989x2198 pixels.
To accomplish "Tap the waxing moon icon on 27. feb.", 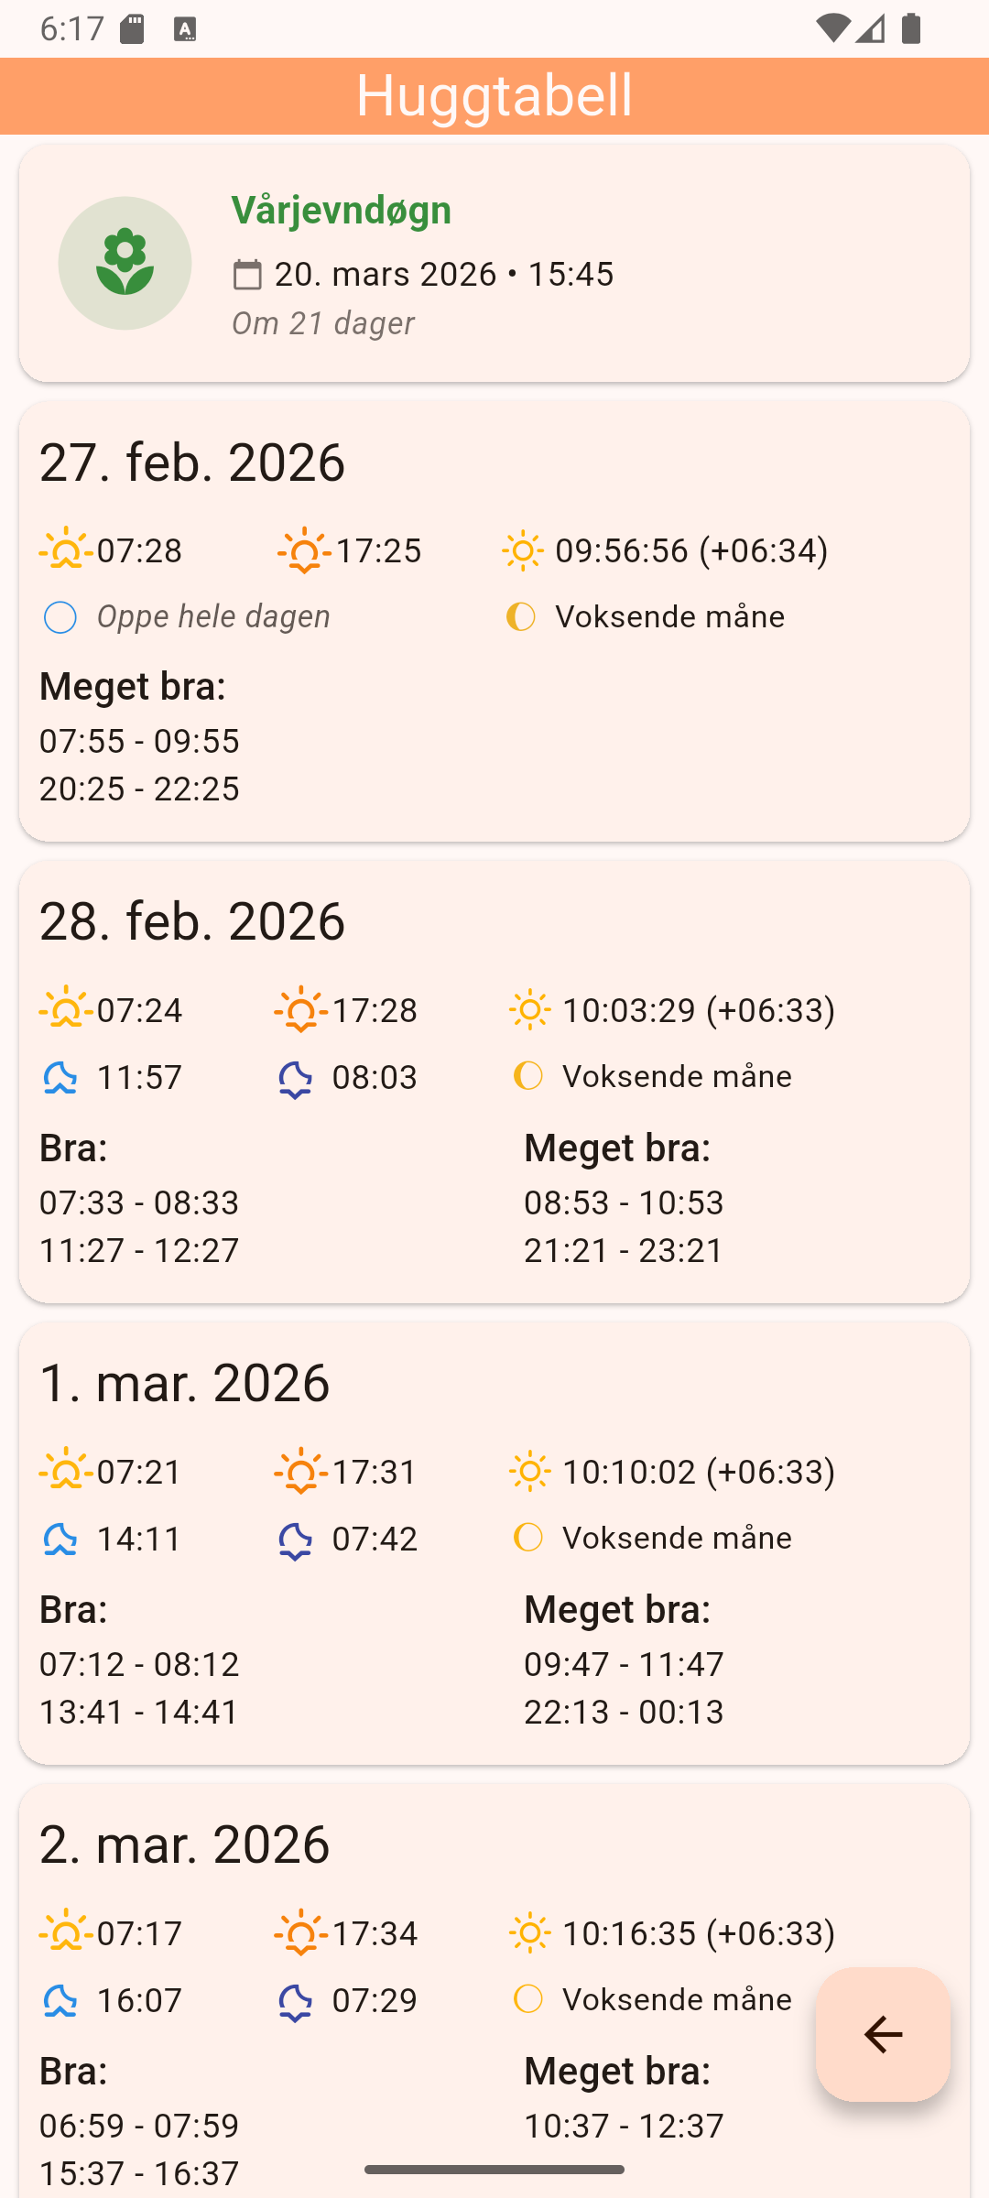I will [520, 617].
